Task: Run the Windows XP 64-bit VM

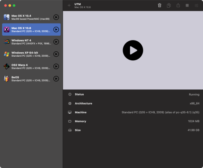Action: [56, 54]
